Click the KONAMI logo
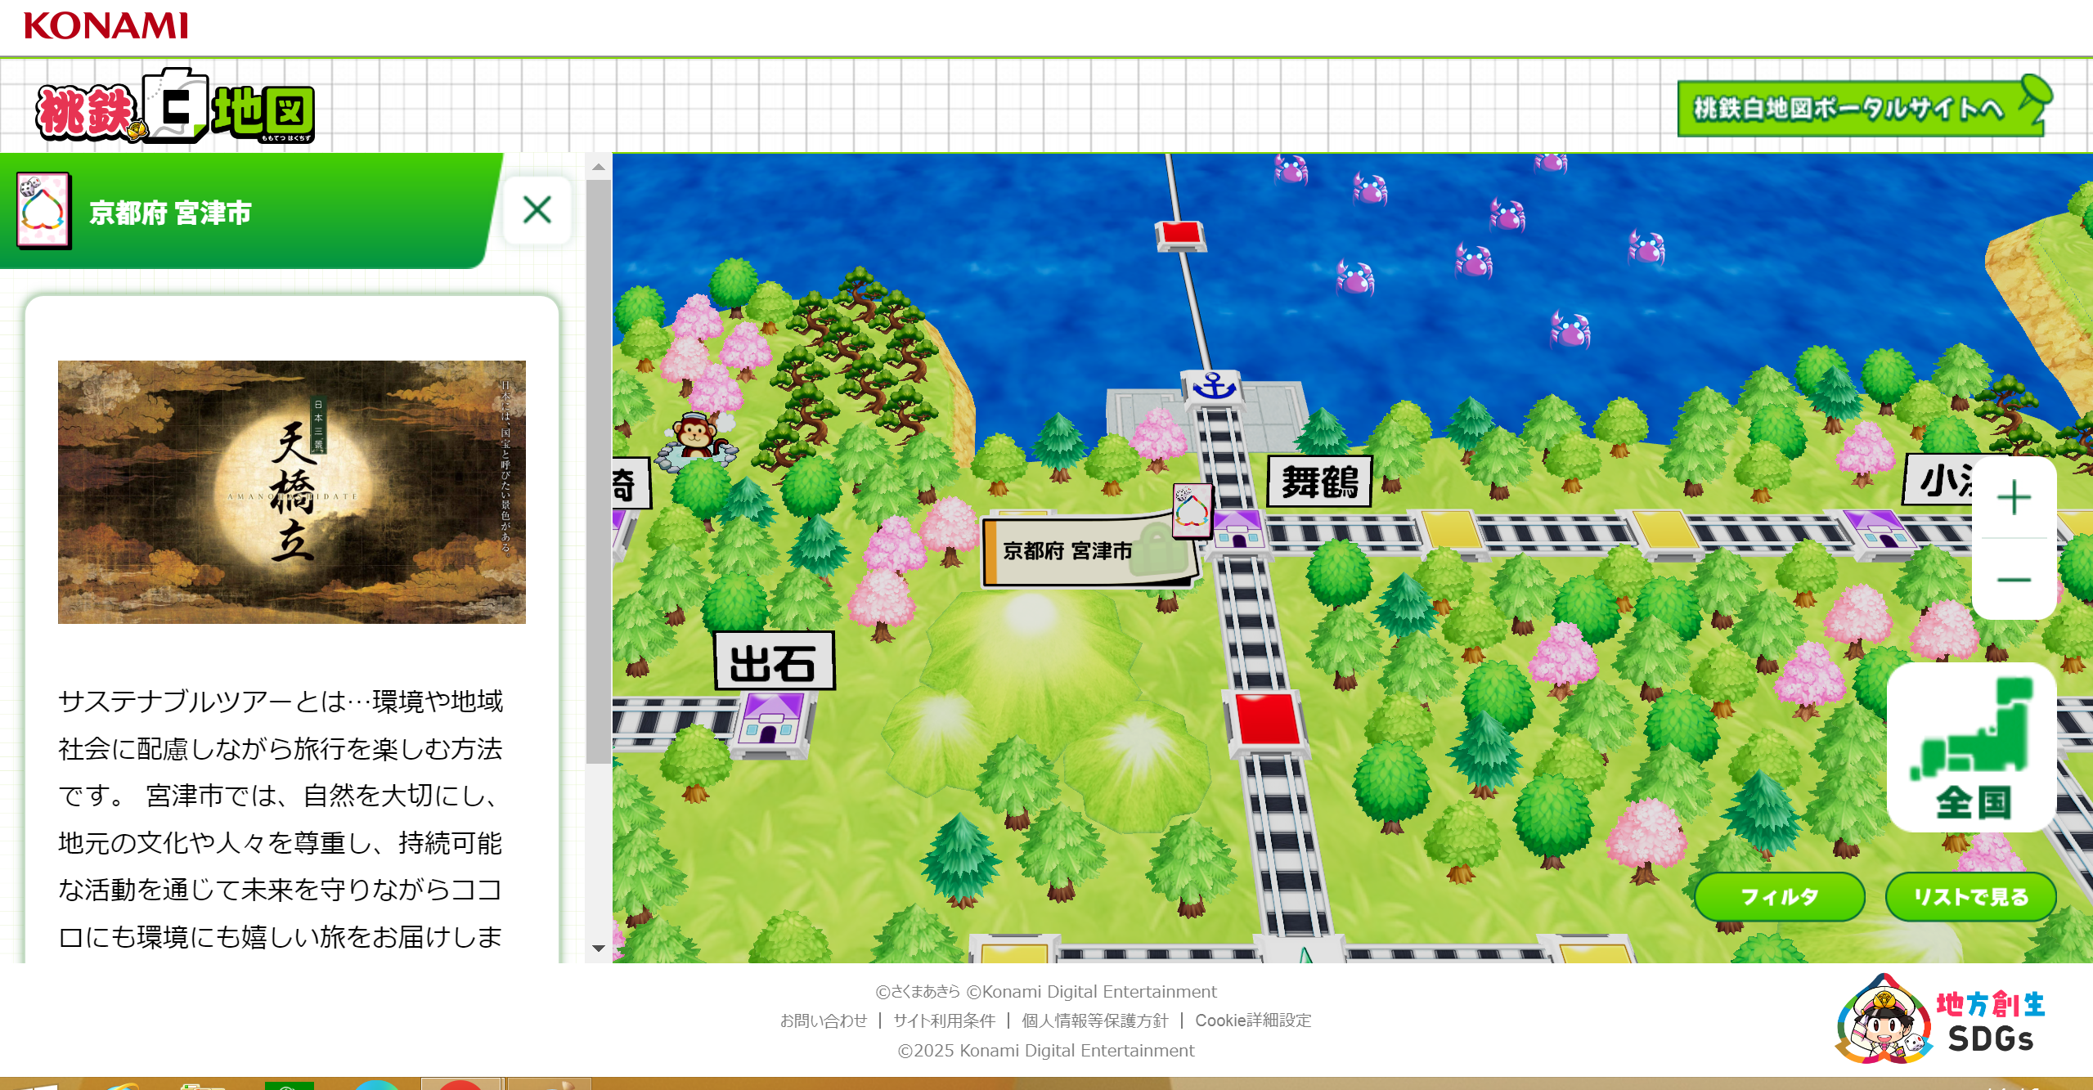This screenshot has width=2093, height=1090. (106, 25)
